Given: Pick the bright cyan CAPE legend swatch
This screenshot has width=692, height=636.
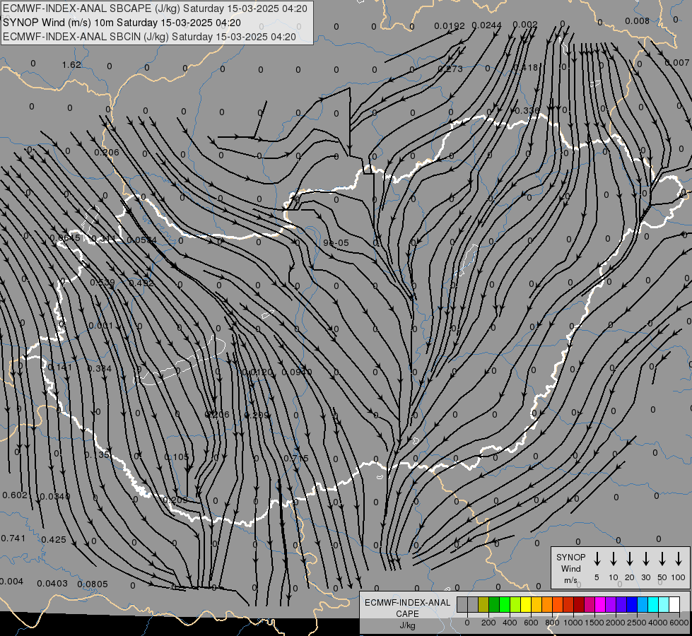Looking at the screenshot, I should pyautogui.click(x=653, y=605).
